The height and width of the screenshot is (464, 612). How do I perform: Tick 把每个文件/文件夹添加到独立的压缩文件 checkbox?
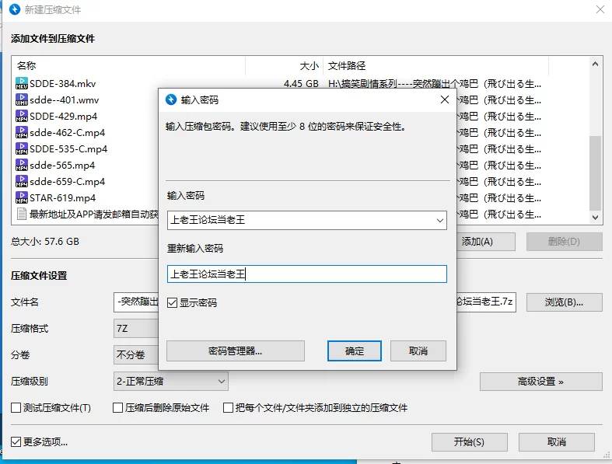click(x=228, y=408)
